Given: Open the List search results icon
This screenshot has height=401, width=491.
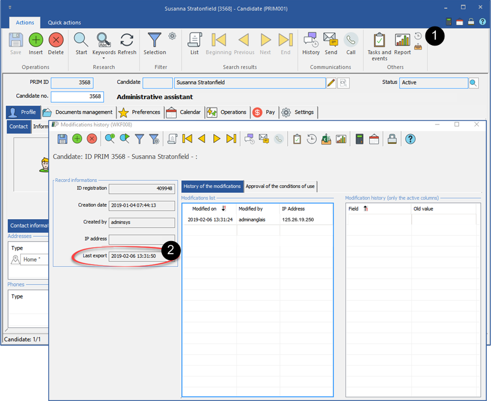Looking at the screenshot, I should pyautogui.click(x=195, y=40).
